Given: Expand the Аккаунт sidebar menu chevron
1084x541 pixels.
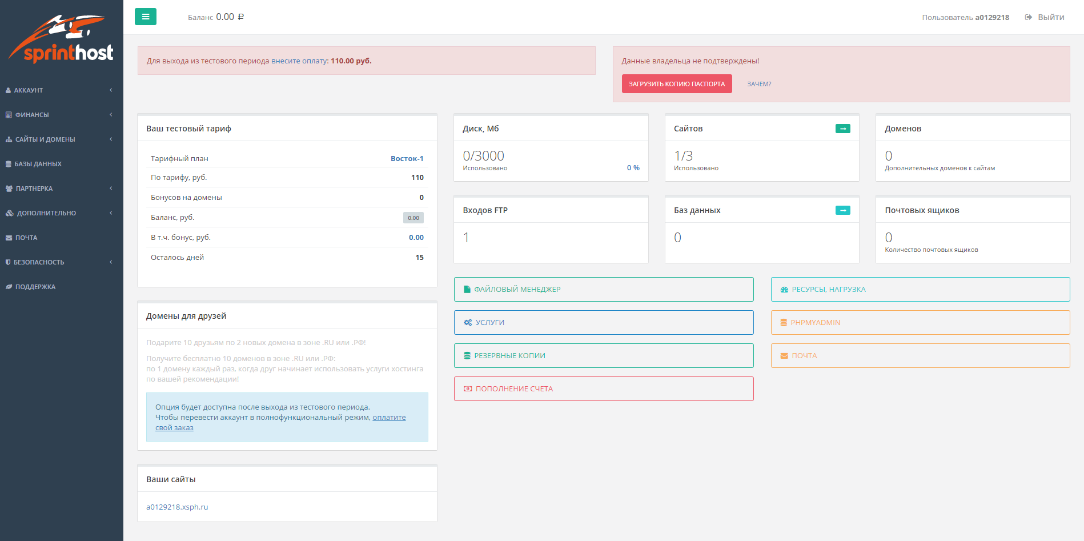Looking at the screenshot, I should tap(111, 90).
